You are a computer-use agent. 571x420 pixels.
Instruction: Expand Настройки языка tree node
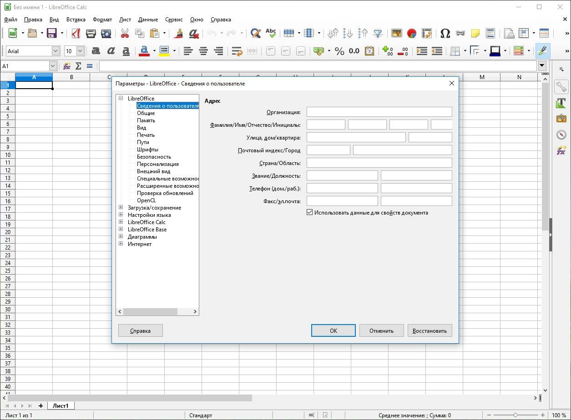point(121,215)
